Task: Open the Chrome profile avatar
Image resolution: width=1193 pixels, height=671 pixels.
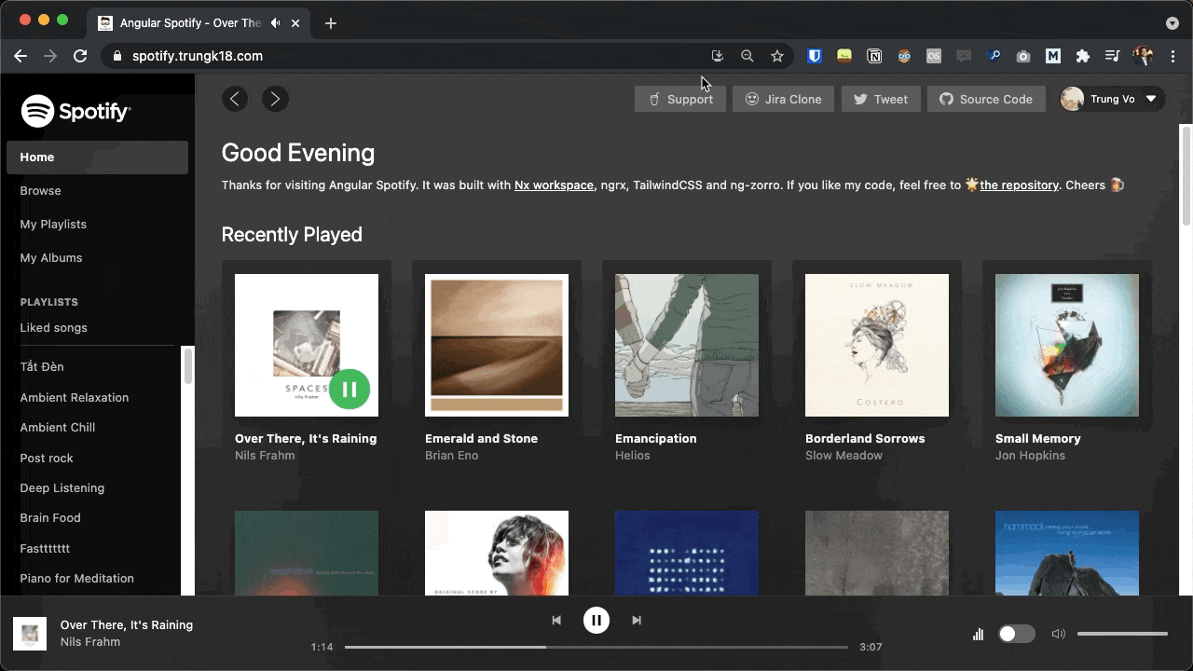Action: click(1143, 56)
